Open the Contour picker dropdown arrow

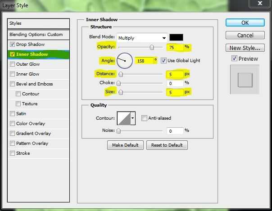click(133, 118)
